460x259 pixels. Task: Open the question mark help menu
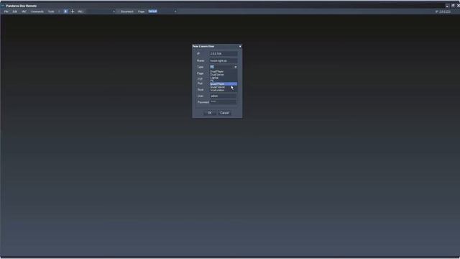point(59,12)
